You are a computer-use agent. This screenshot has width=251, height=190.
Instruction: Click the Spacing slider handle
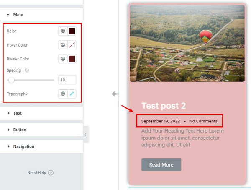click(11, 80)
